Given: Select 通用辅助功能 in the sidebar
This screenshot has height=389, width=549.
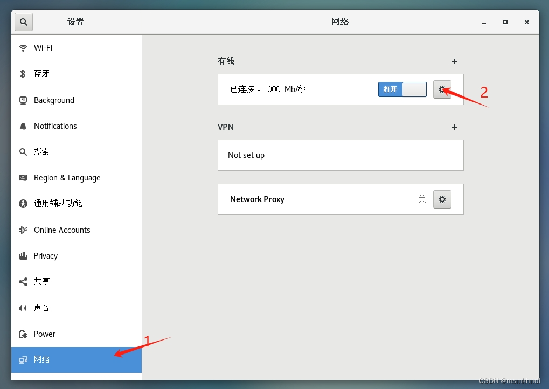Looking at the screenshot, I should click(x=77, y=204).
